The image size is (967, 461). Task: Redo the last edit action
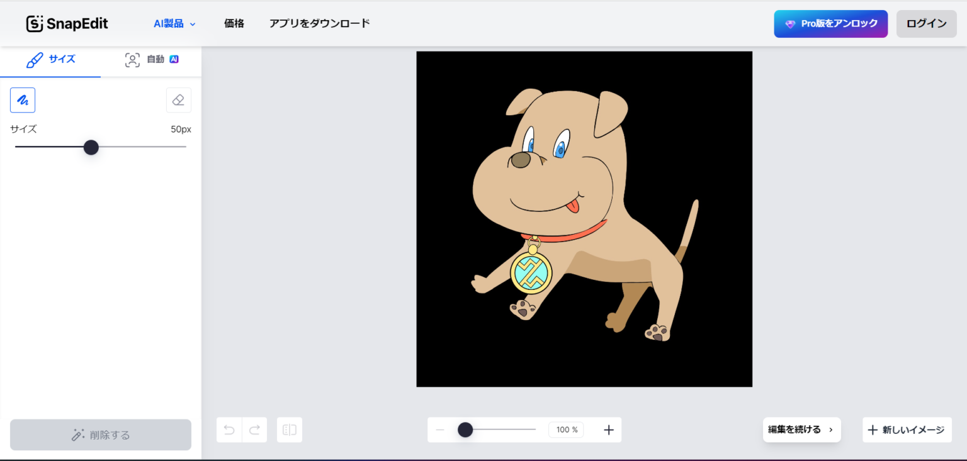[x=254, y=430]
